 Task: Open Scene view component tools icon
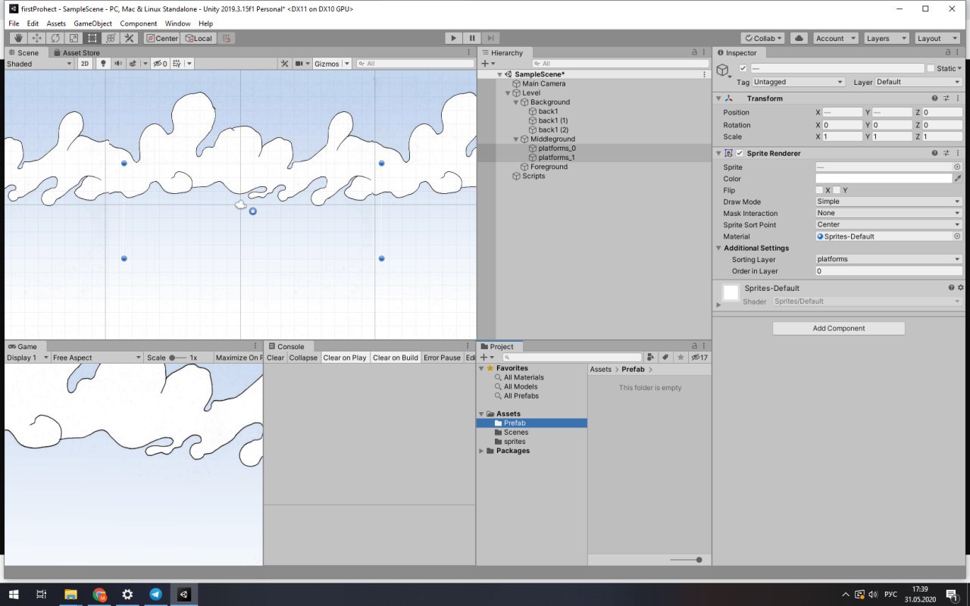(284, 64)
